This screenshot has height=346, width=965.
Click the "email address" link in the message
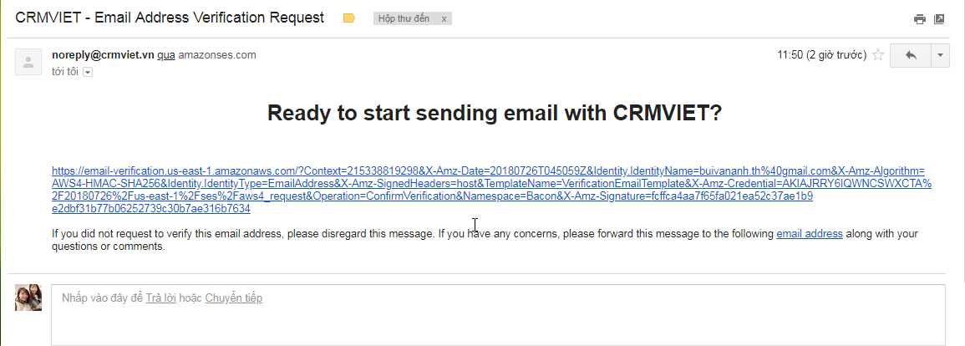(809, 234)
